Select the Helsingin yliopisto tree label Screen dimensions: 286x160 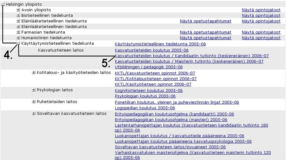24,4
